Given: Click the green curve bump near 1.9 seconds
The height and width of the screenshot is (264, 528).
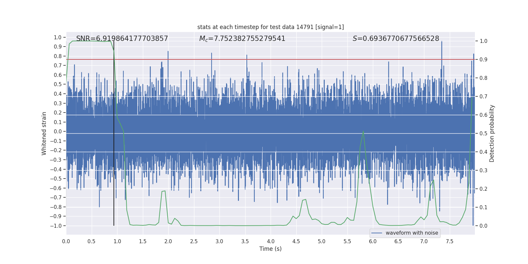Looking at the screenshot, I should [163, 191].
